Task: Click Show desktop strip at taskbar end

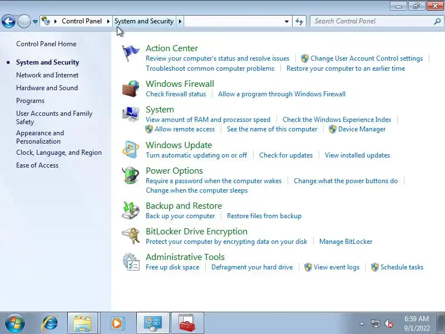Action: click(x=442, y=323)
